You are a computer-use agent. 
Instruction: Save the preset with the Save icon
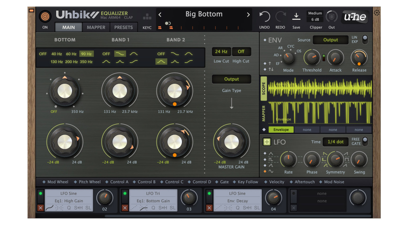[x=296, y=16]
